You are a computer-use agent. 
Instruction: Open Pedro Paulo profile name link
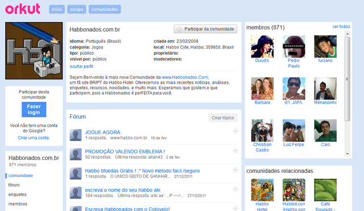coord(293,63)
